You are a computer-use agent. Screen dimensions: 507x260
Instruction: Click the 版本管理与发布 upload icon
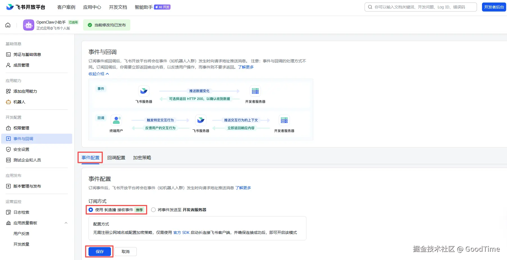(8, 186)
